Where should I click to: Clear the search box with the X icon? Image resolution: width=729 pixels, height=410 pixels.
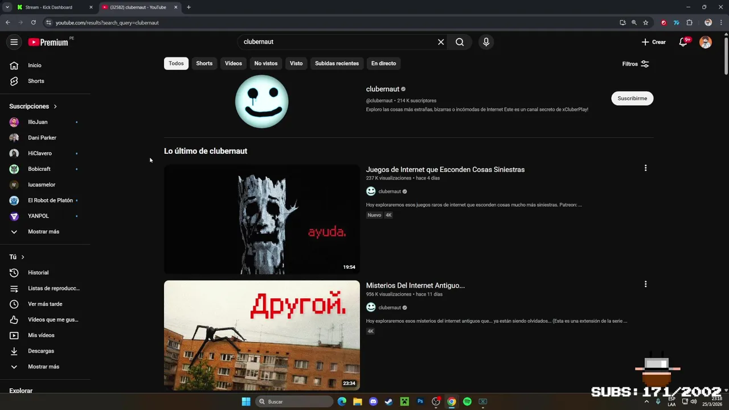(441, 42)
